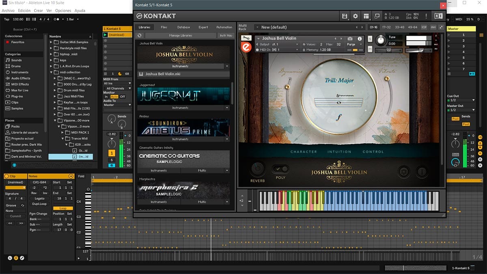The height and width of the screenshot is (274, 487).
Task: Click the Dynamics slider handle
Action: (x=287, y=87)
